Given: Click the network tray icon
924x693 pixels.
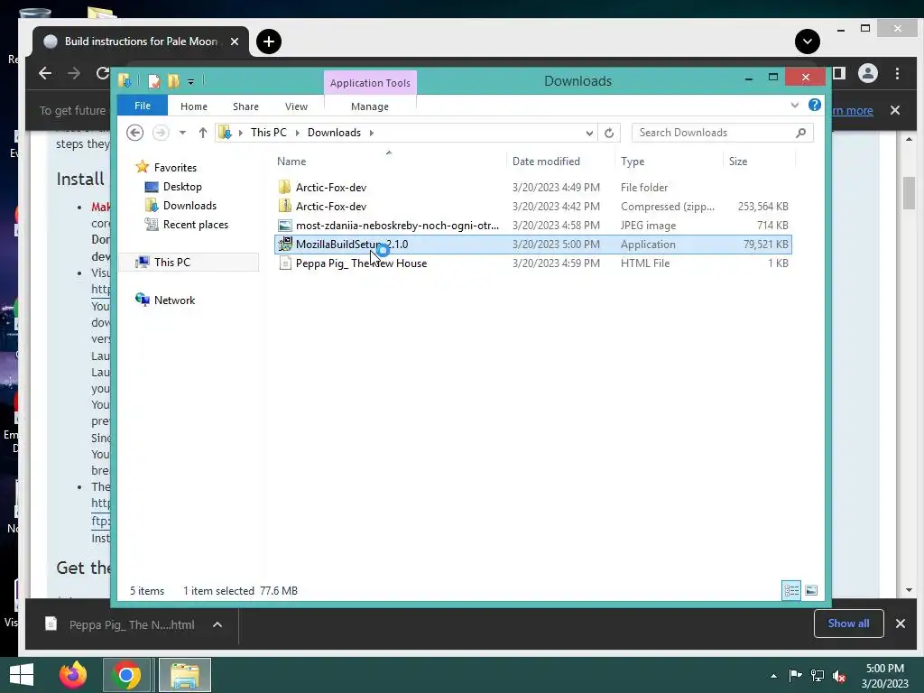Looking at the screenshot, I should tap(818, 676).
